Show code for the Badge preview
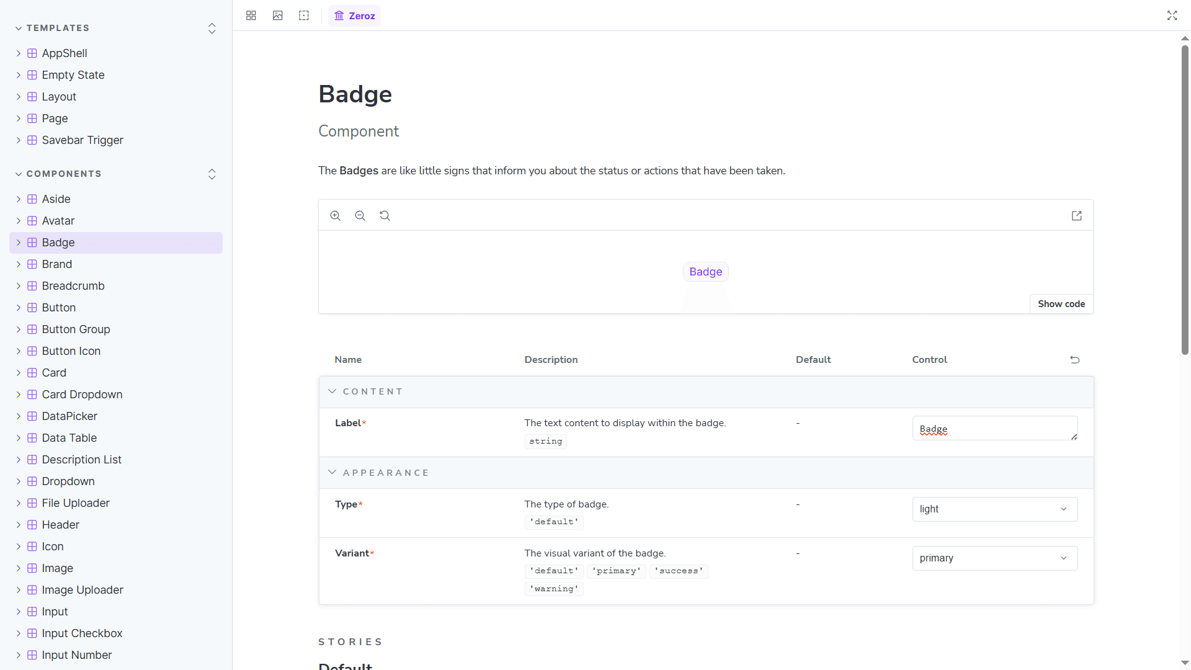 click(x=1061, y=304)
